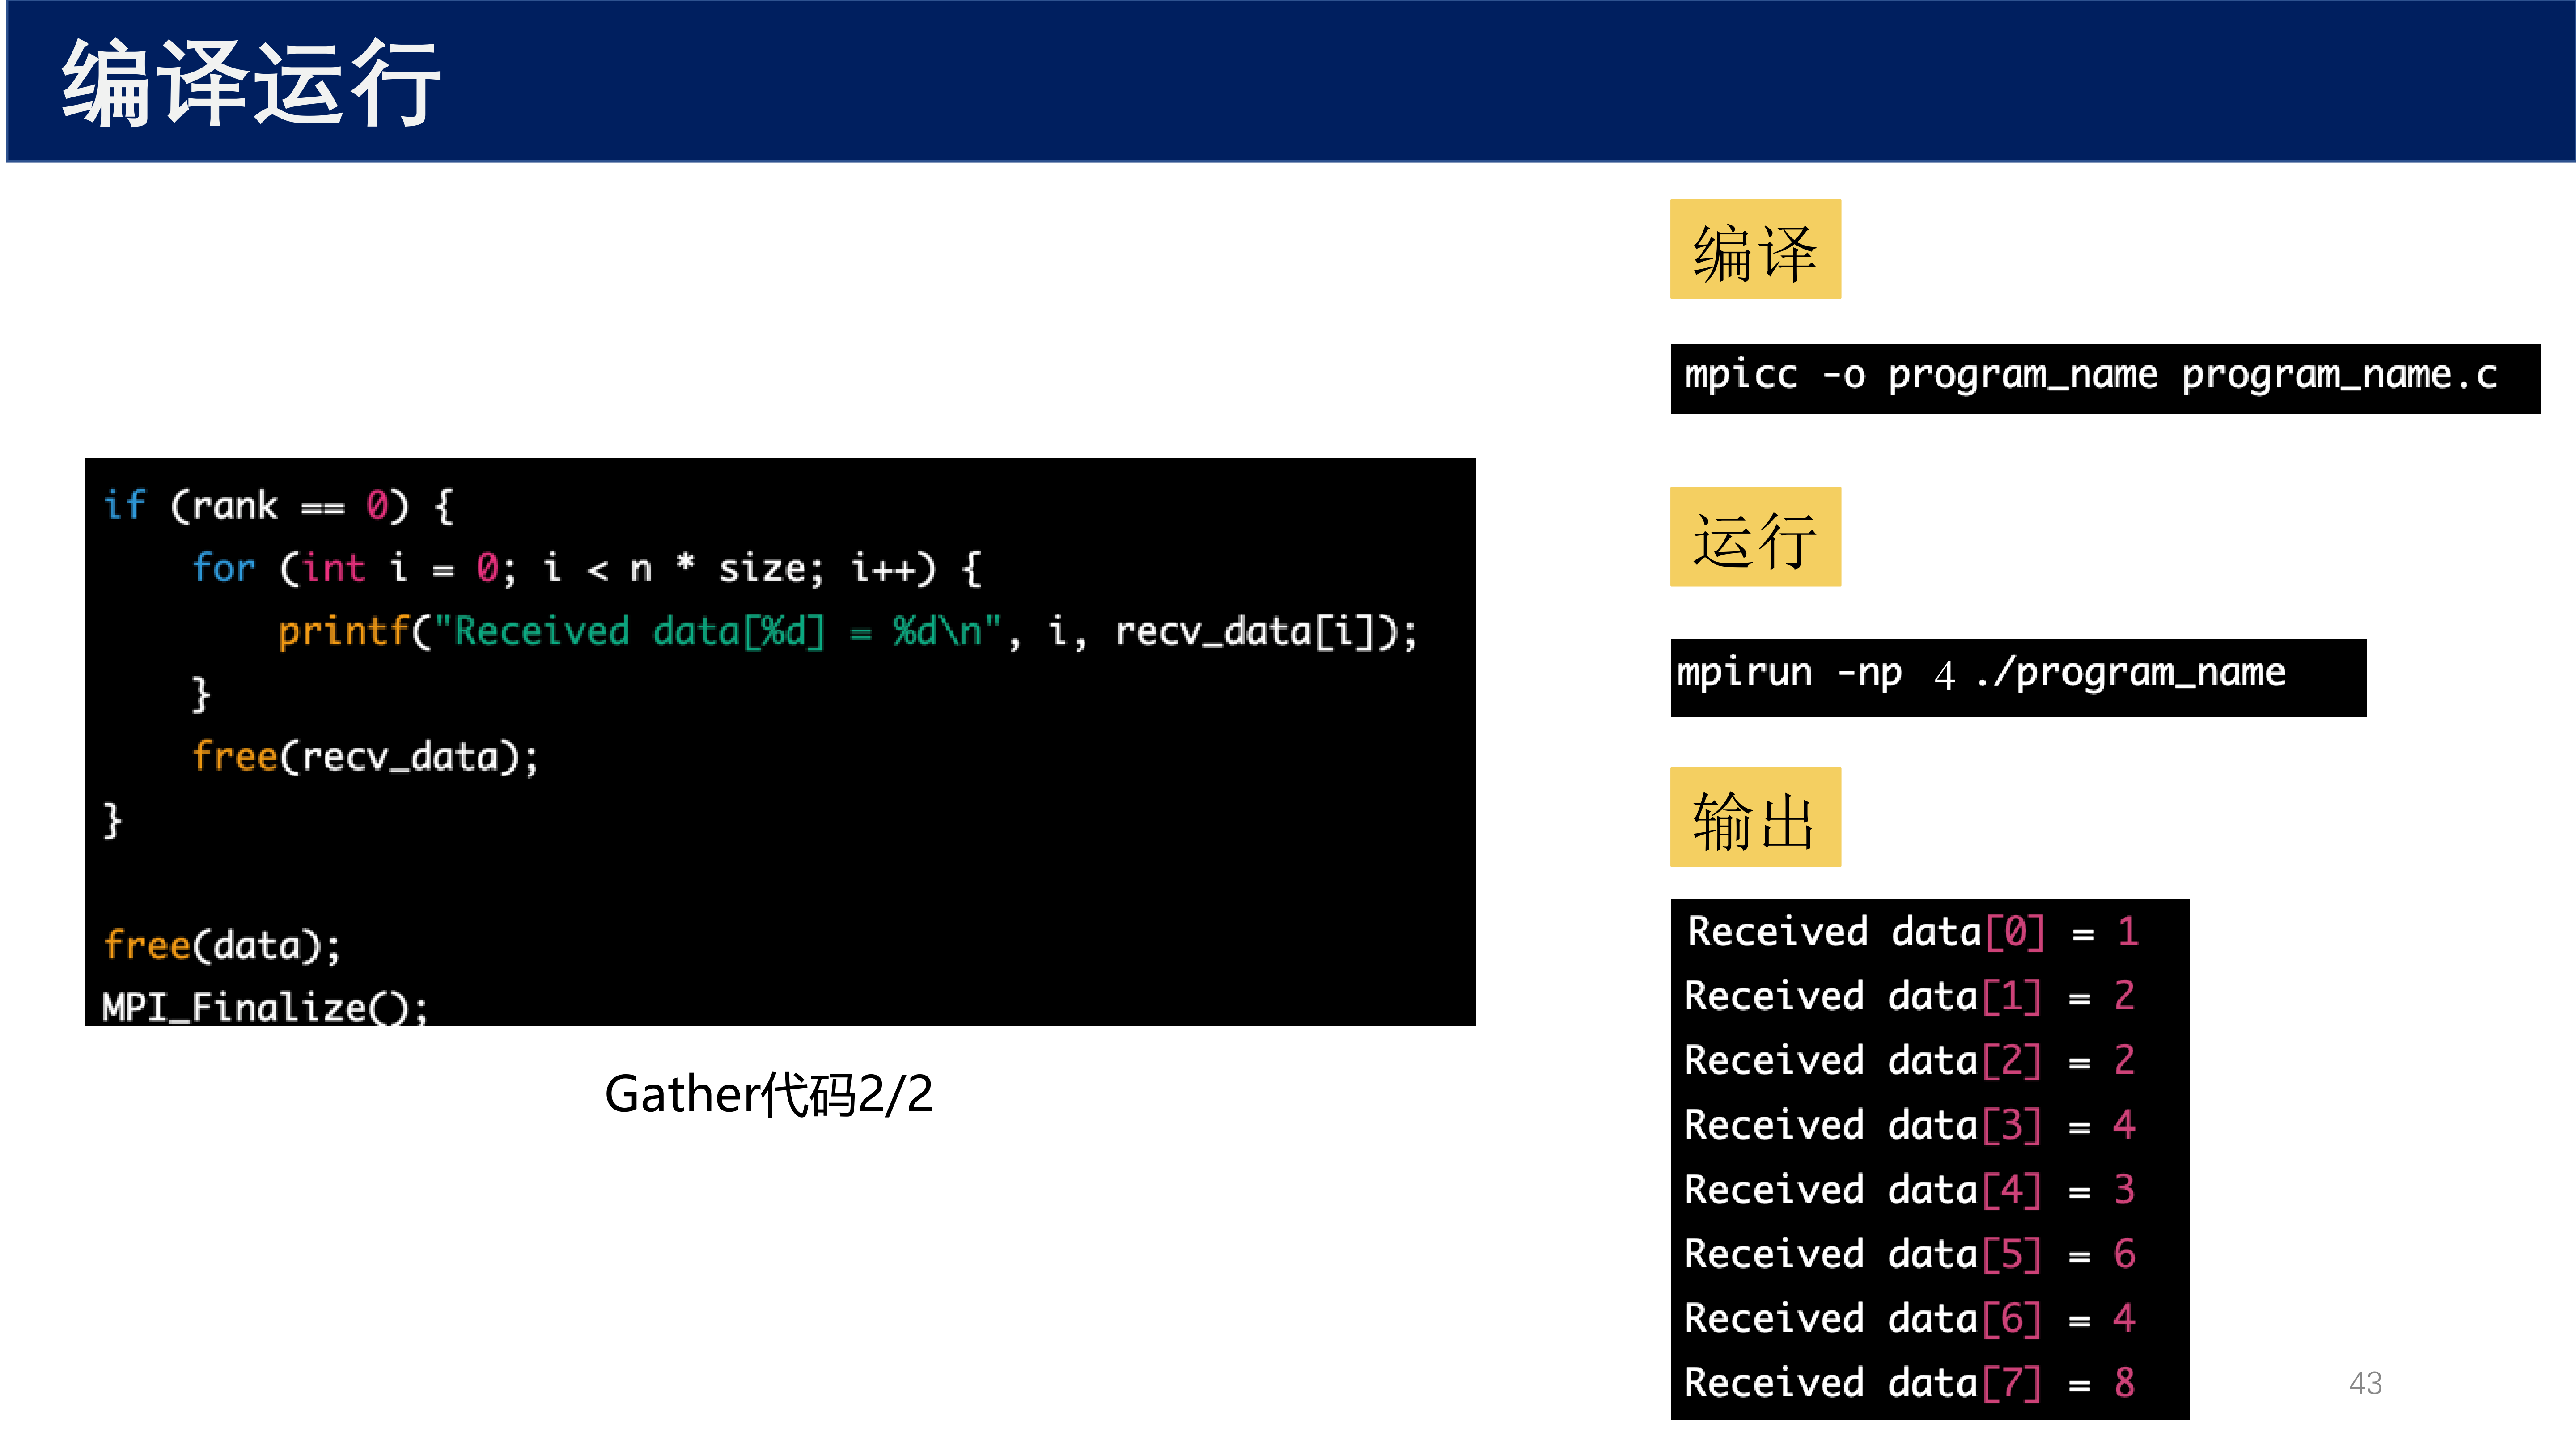
Task: Click the MPI_Finalize() code line
Action: 265,1006
